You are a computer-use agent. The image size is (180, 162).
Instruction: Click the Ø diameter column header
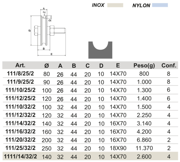point(47,66)
